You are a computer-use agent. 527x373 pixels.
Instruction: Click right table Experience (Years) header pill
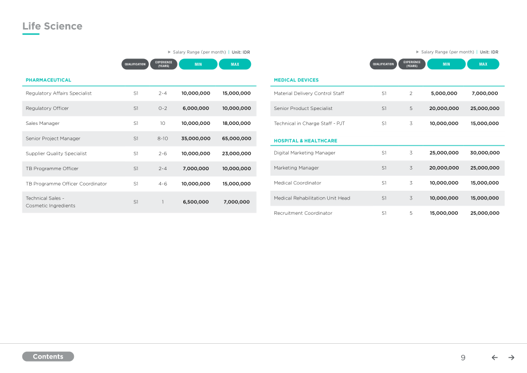point(412,64)
